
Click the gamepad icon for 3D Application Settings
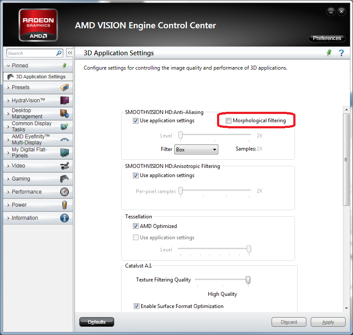(10, 77)
